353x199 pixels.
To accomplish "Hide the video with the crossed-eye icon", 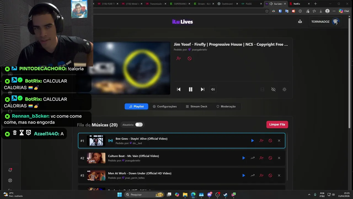I will (x=273, y=89).
